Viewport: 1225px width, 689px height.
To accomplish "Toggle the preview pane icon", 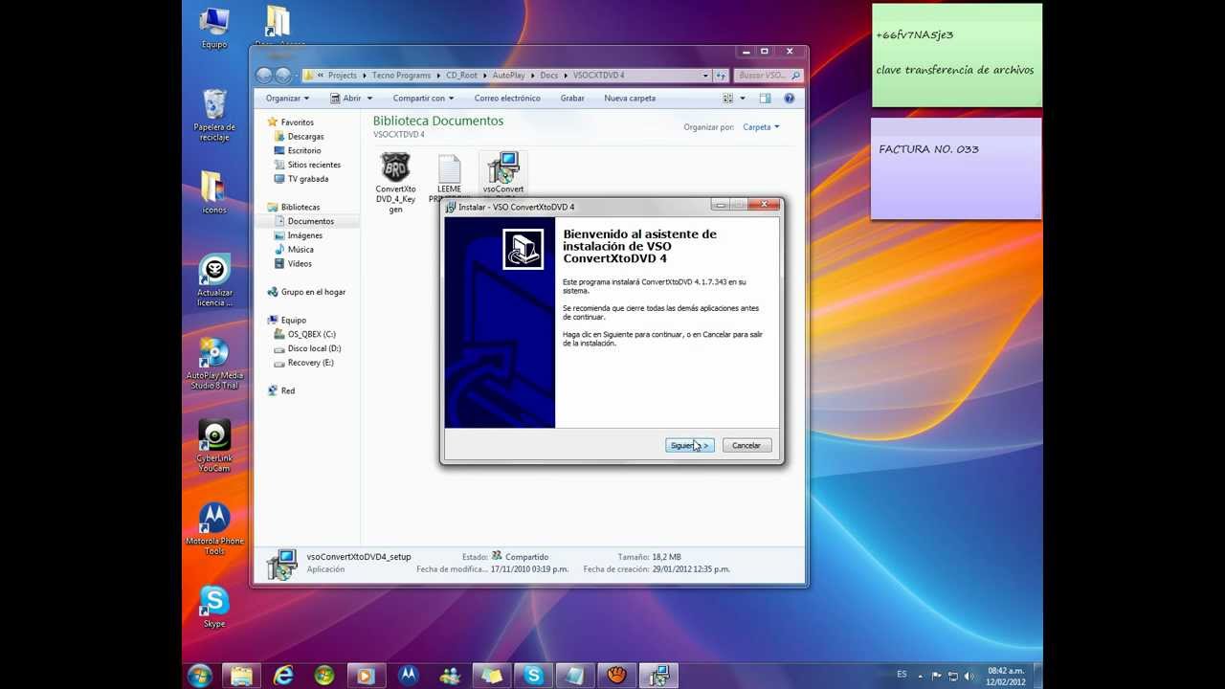I will click(765, 98).
